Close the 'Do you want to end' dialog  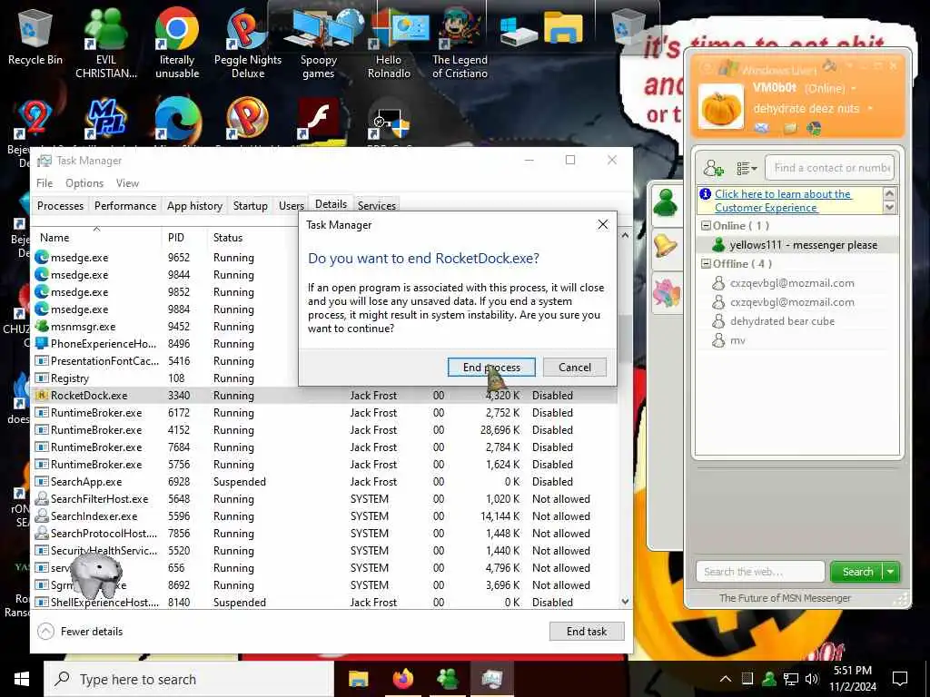tap(603, 225)
